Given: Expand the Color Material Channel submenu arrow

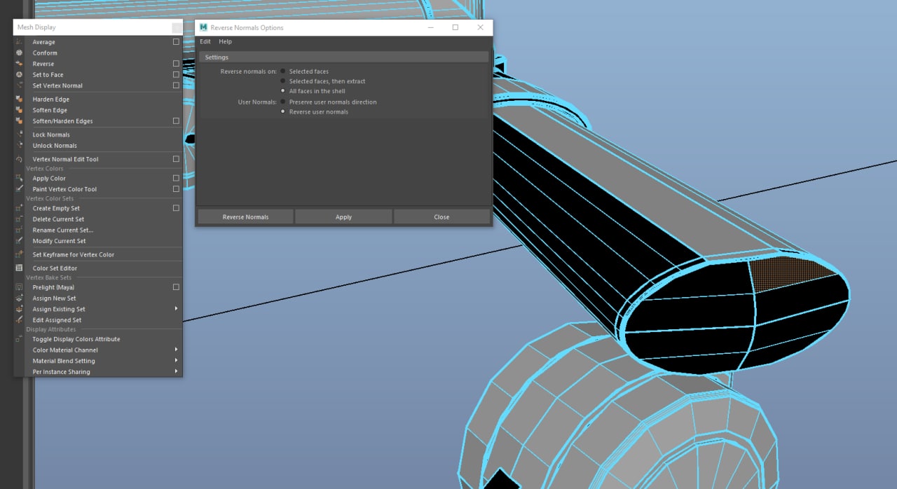Looking at the screenshot, I should point(176,350).
